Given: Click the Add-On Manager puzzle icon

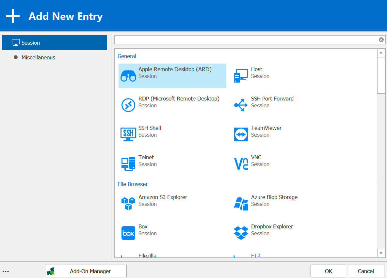Looking at the screenshot, I should click(51, 271).
